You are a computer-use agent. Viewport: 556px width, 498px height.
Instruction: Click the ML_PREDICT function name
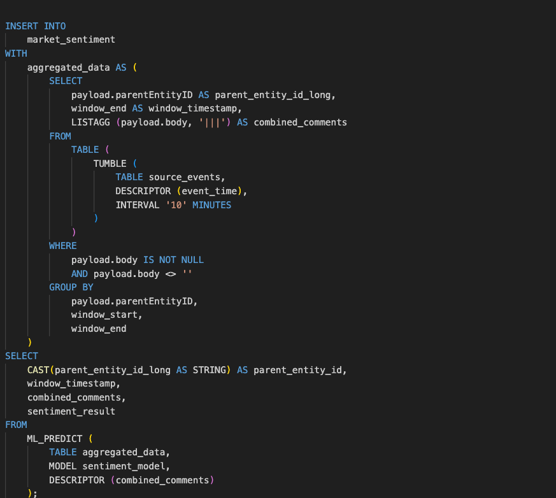click(54, 439)
